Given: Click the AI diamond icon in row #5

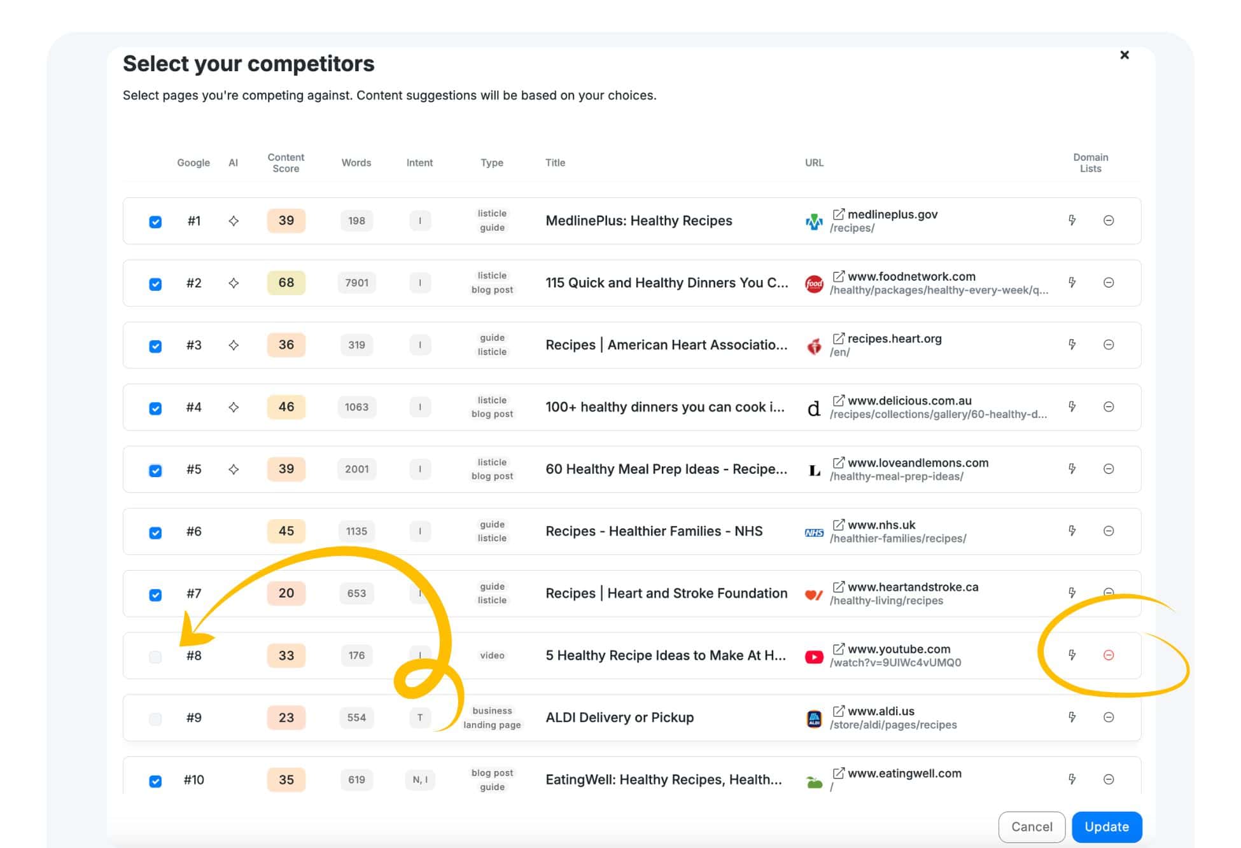Looking at the screenshot, I should [234, 469].
